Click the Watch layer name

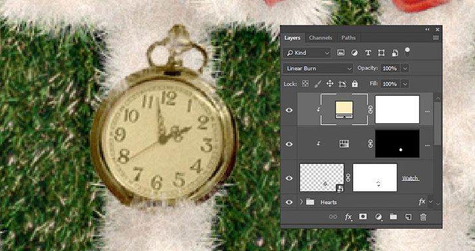point(410,178)
